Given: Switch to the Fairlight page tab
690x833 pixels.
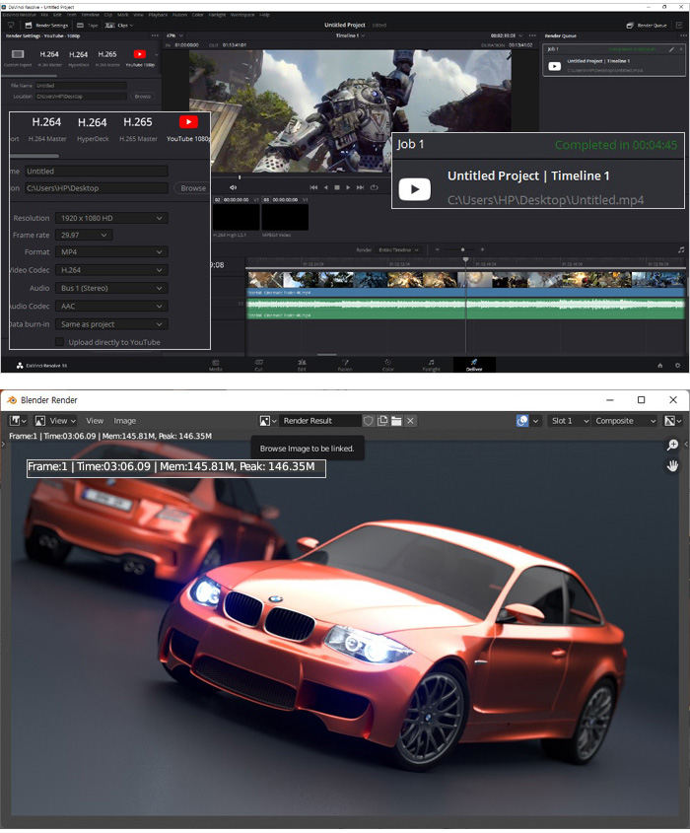Looking at the screenshot, I should (432, 365).
